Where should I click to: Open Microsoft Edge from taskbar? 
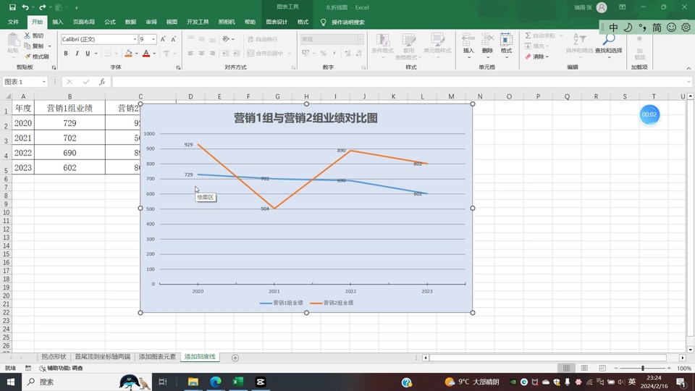[216, 382]
